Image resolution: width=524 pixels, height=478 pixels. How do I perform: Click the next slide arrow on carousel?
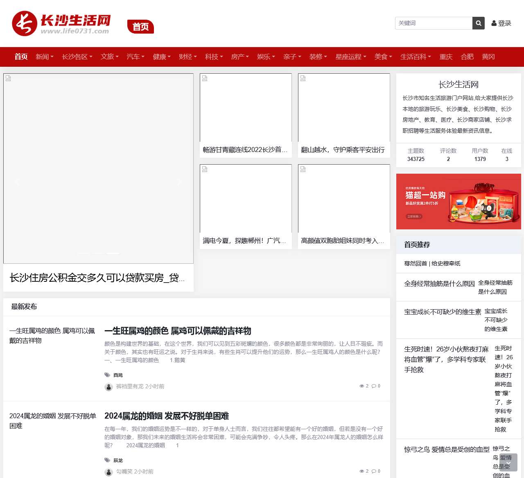click(x=179, y=182)
